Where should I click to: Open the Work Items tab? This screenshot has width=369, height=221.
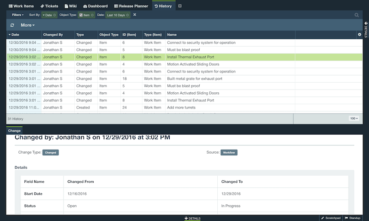(x=21, y=6)
